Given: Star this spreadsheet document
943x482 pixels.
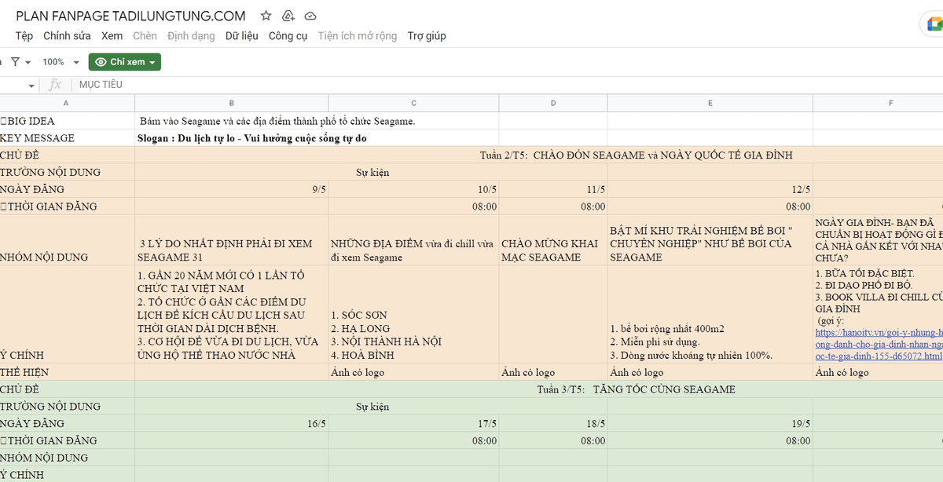Looking at the screenshot, I should click(266, 16).
